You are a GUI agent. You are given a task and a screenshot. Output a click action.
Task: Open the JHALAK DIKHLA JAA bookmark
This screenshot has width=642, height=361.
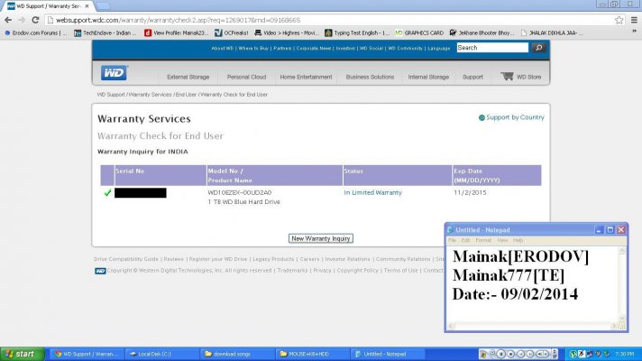pyautogui.click(x=552, y=32)
